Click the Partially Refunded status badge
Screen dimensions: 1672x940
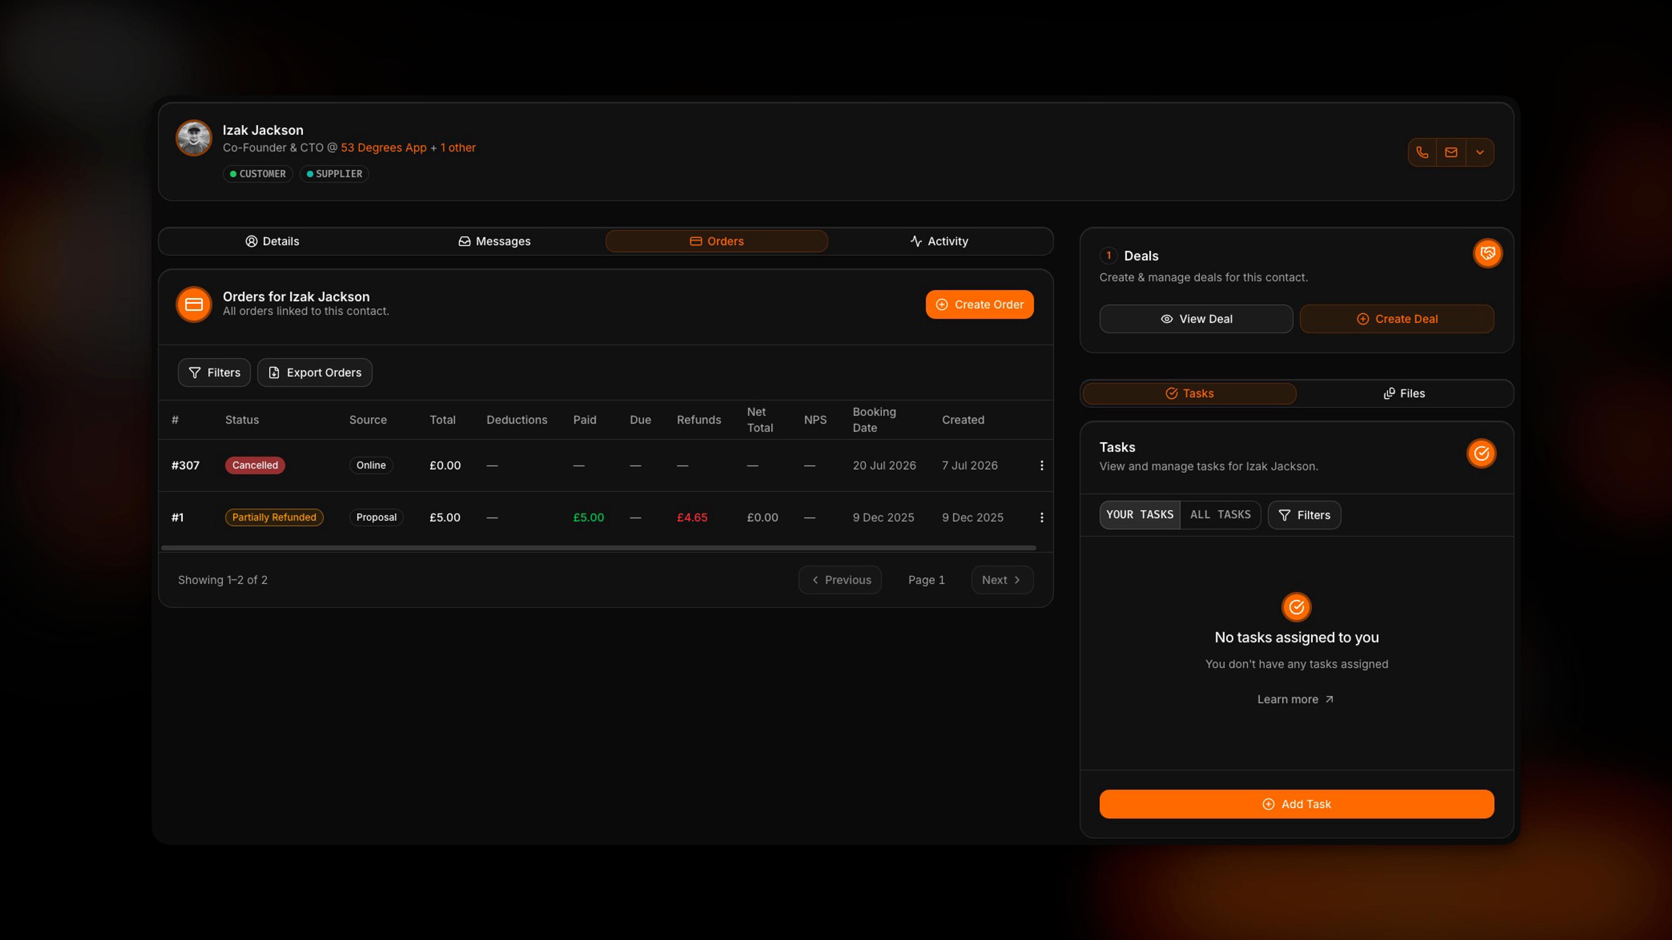pos(275,517)
